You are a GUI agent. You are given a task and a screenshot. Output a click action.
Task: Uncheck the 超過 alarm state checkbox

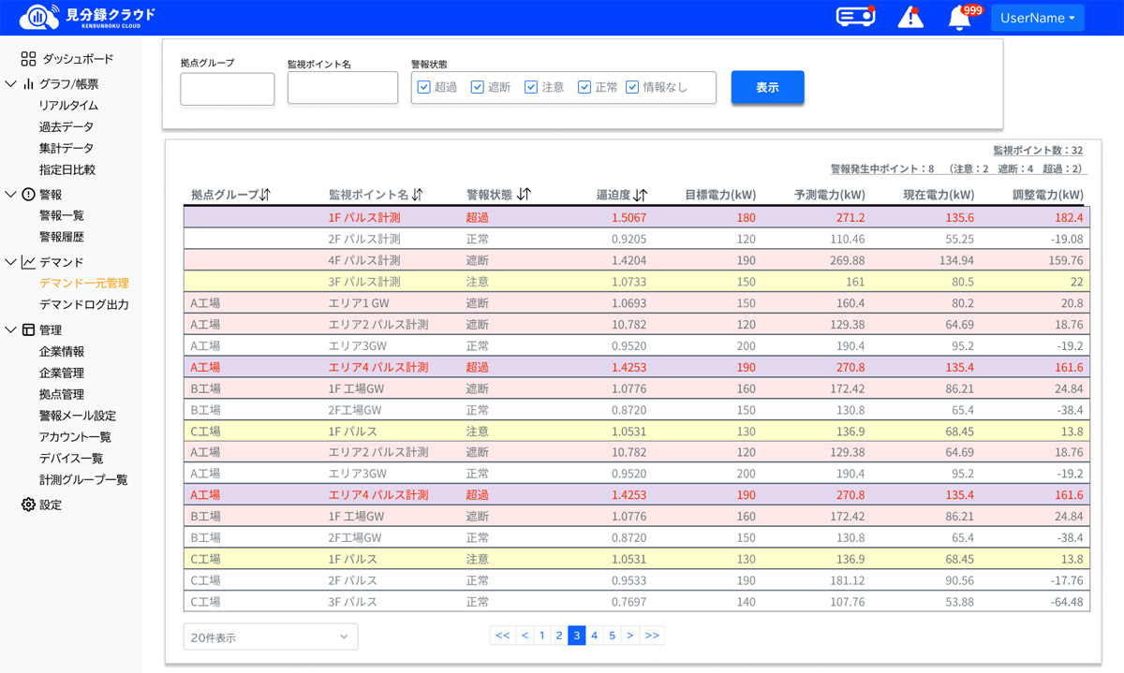[424, 87]
